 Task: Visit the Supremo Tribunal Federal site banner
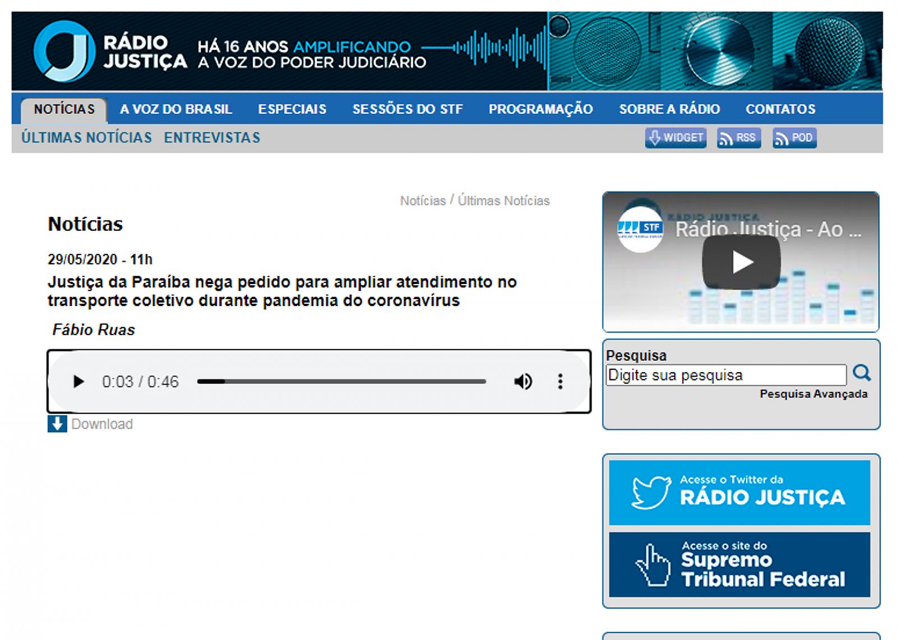[x=739, y=564]
